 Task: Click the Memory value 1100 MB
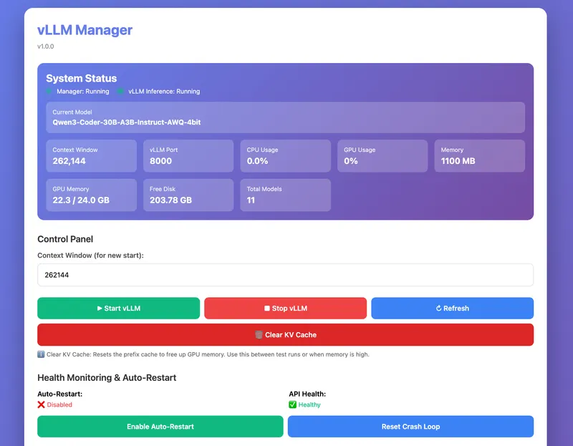click(458, 161)
